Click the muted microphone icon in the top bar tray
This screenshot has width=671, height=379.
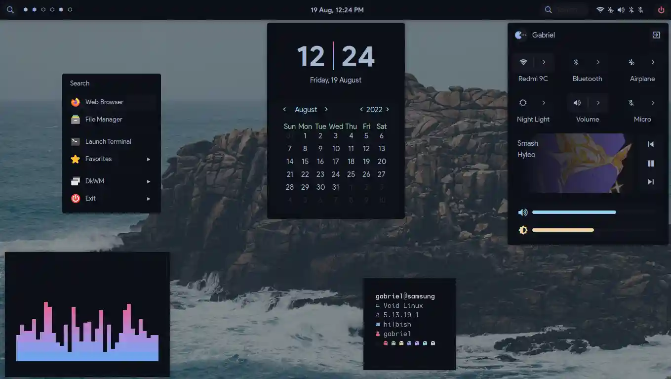[x=641, y=10]
